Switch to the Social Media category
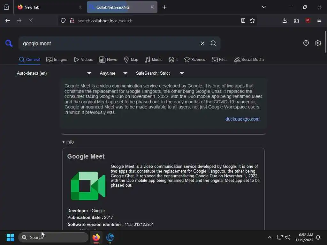 point(249,60)
